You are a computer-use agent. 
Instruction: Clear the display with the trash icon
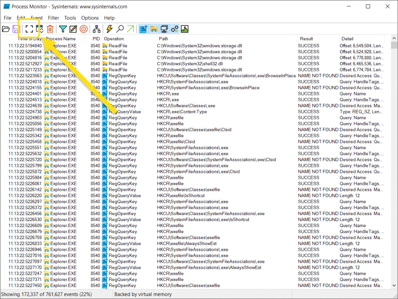coord(50,29)
